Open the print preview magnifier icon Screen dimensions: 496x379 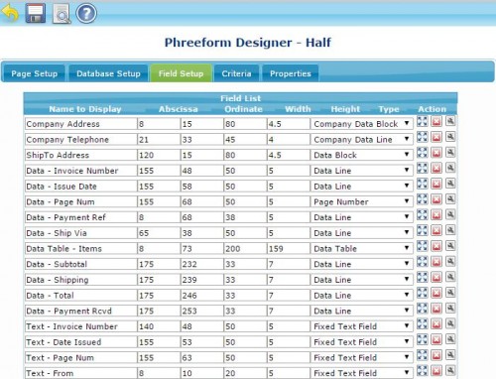pos(62,14)
